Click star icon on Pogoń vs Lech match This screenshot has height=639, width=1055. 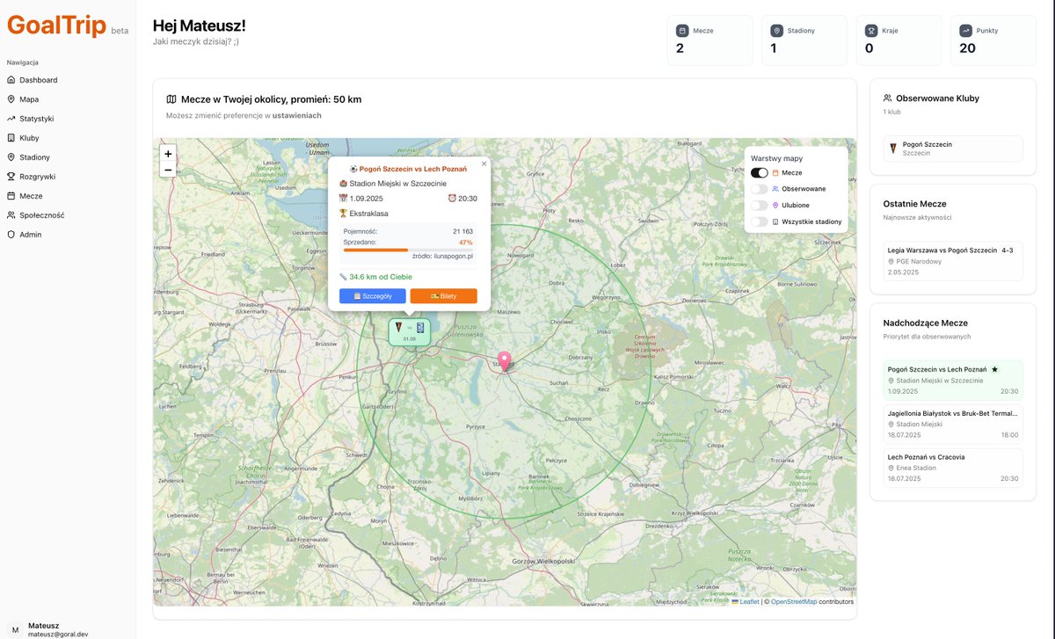coord(994,369)
